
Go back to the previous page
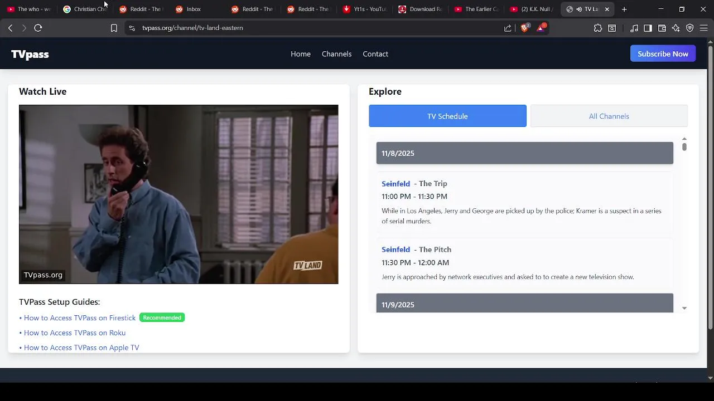tap(10, 28)
